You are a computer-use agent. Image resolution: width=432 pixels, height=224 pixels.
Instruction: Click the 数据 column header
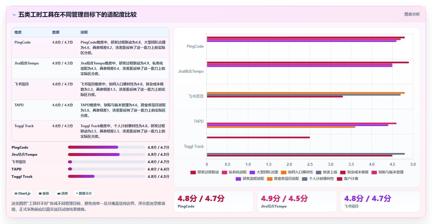[x=56, y=32]
